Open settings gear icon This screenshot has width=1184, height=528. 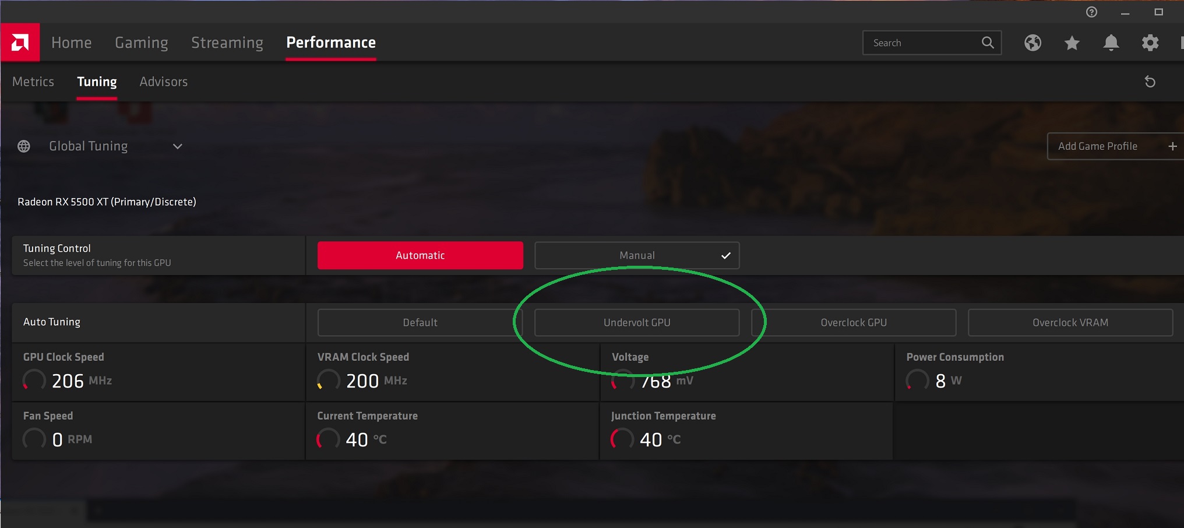[1150, 43]
